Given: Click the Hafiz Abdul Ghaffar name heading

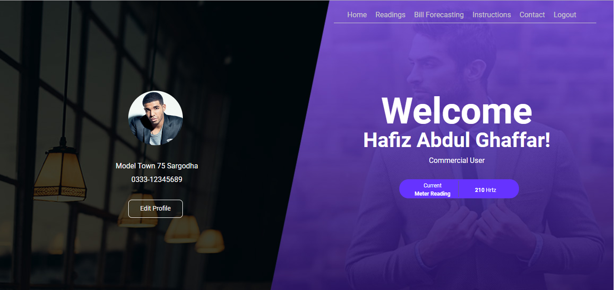Looking at the screenshot, I should point(457,140).
